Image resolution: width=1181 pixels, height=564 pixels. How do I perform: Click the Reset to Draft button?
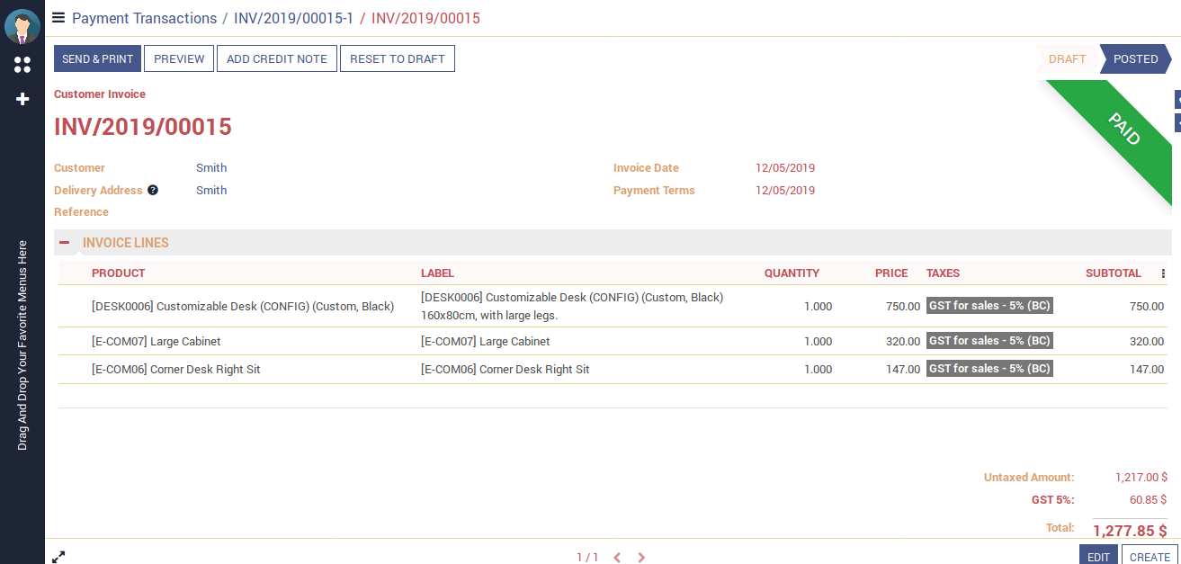click(x=397, y=59)
